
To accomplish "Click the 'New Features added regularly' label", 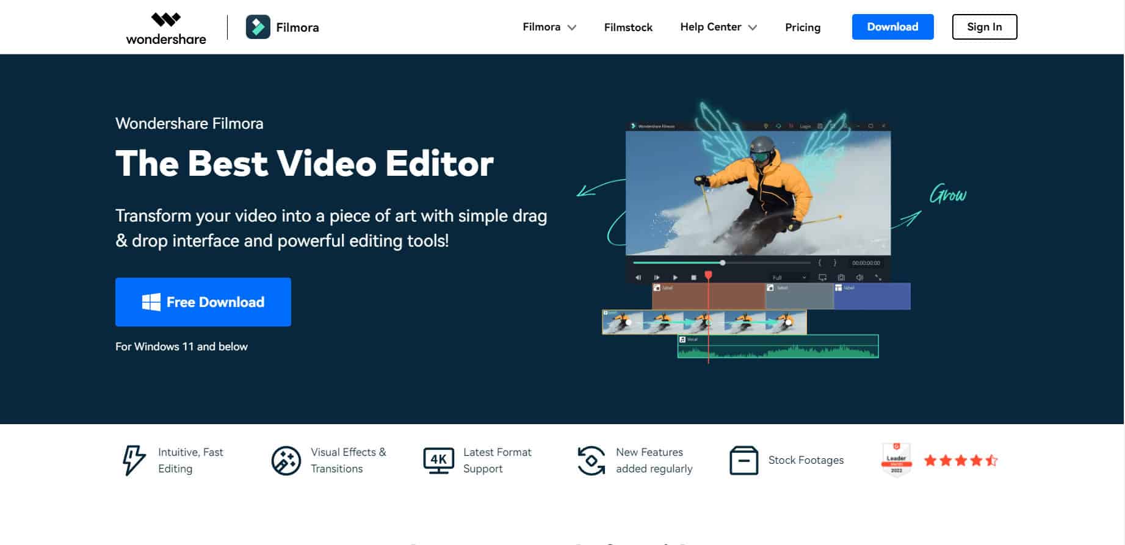I will coord(654,461).
